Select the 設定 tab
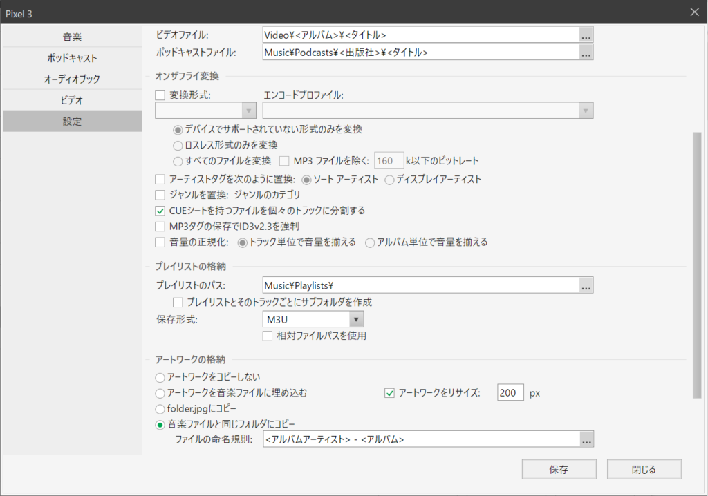 pos(72,122)
